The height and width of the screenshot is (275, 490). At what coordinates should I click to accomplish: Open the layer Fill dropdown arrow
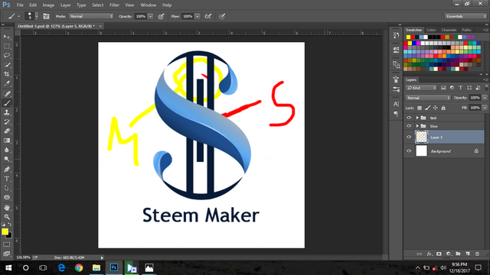pyautogui.click(x=485, y=108)
